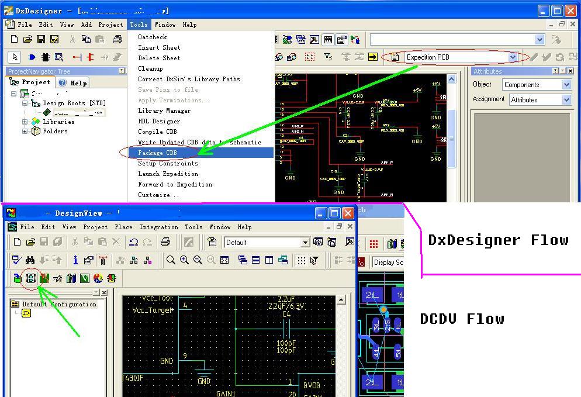Expand the Libraries tree node

[x=25, y=122]
